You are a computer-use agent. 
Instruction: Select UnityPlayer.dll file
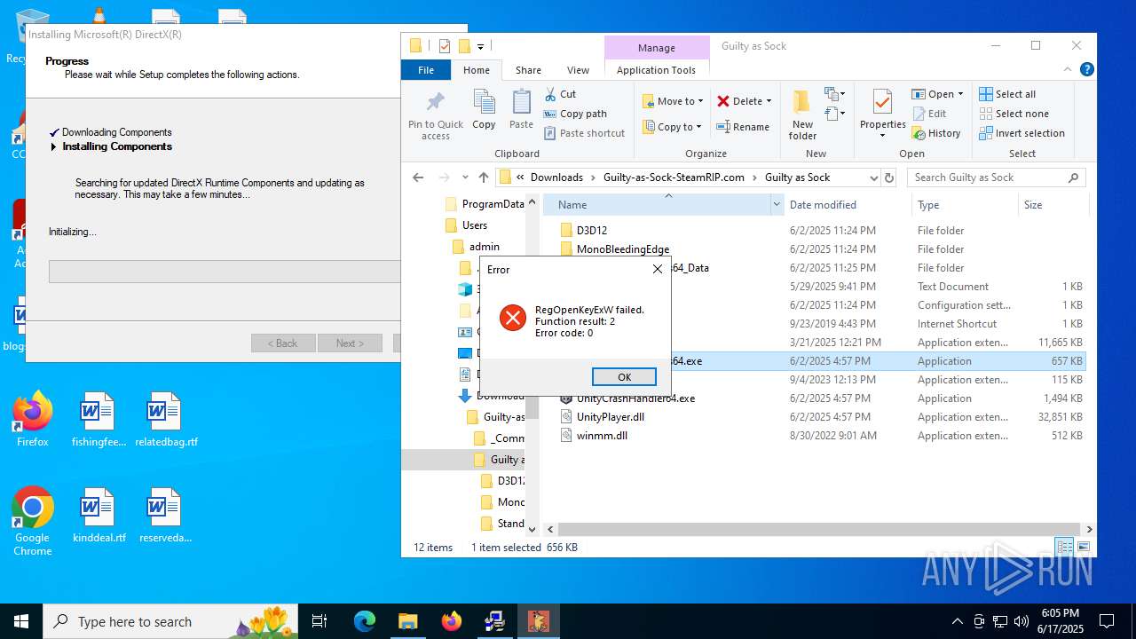(x=611, y=417)
